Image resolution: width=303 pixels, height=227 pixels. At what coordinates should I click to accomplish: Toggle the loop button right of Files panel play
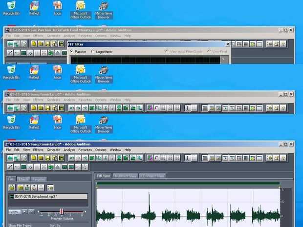31,212
